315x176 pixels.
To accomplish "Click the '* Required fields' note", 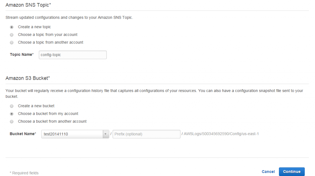I will click(24, 173).
